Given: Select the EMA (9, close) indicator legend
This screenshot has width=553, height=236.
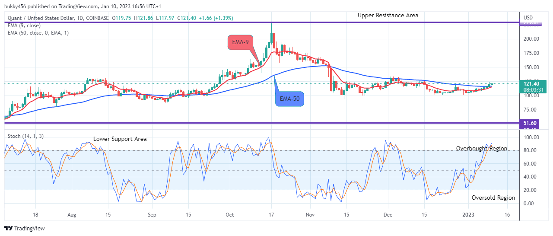Looking at the screenshot, I should click(24, 25).
